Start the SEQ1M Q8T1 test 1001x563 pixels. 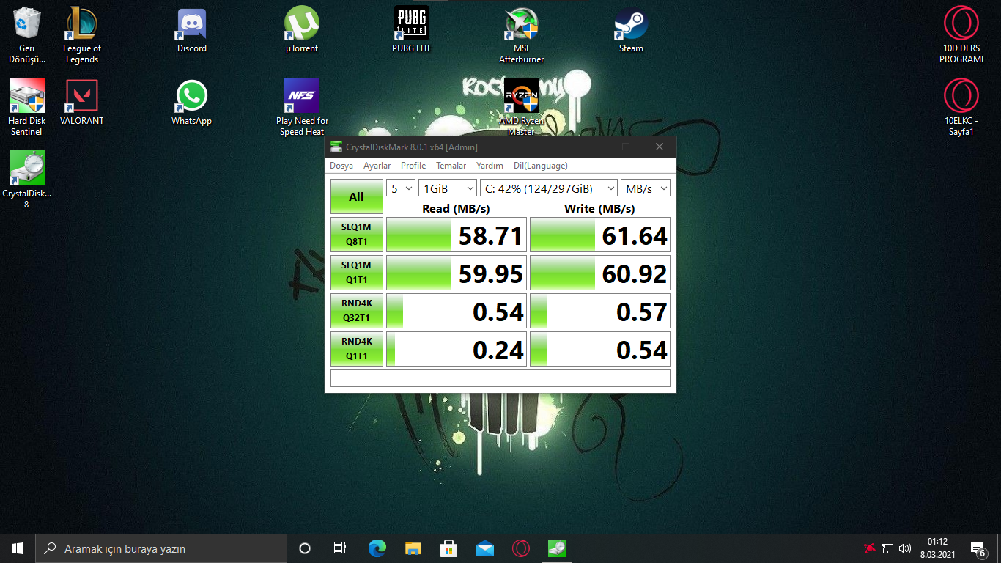click(x=357, y=235)
